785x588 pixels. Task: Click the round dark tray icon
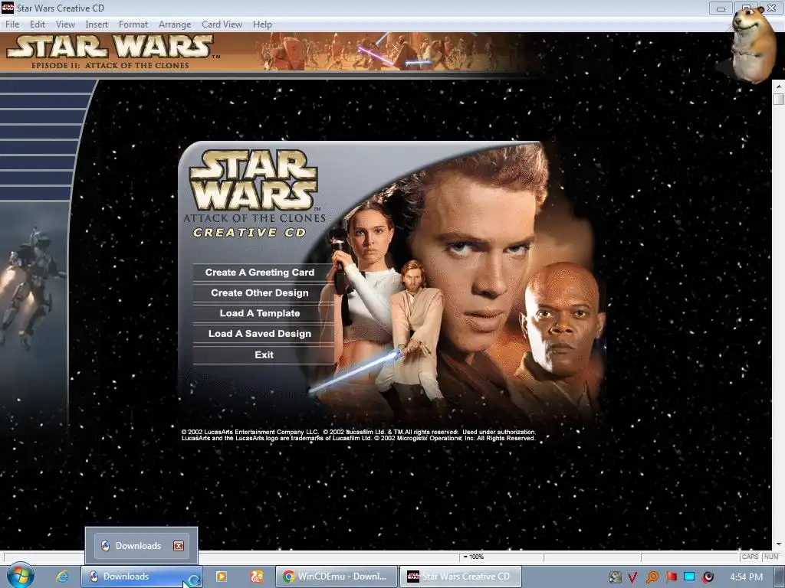[x=708, y=577]
